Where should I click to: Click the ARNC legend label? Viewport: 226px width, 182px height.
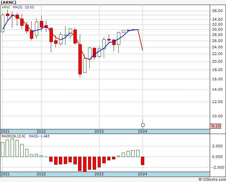coord(6,7)
